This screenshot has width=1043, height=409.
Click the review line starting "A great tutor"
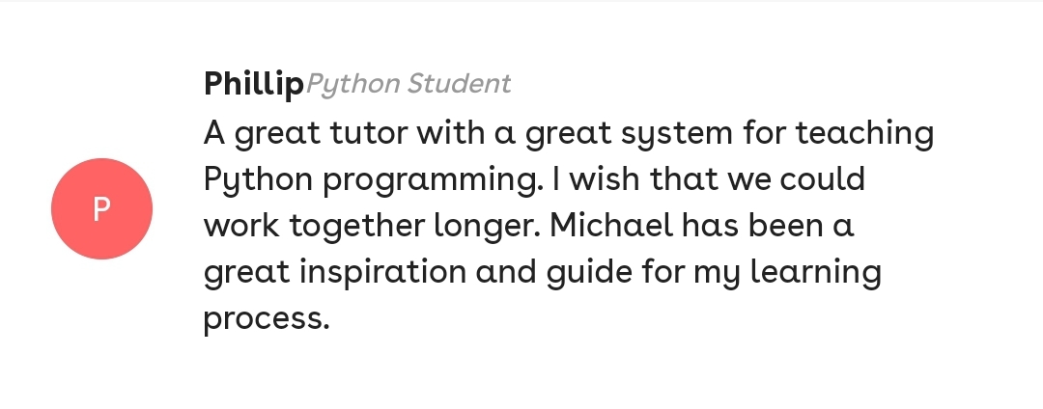(568, 133)
